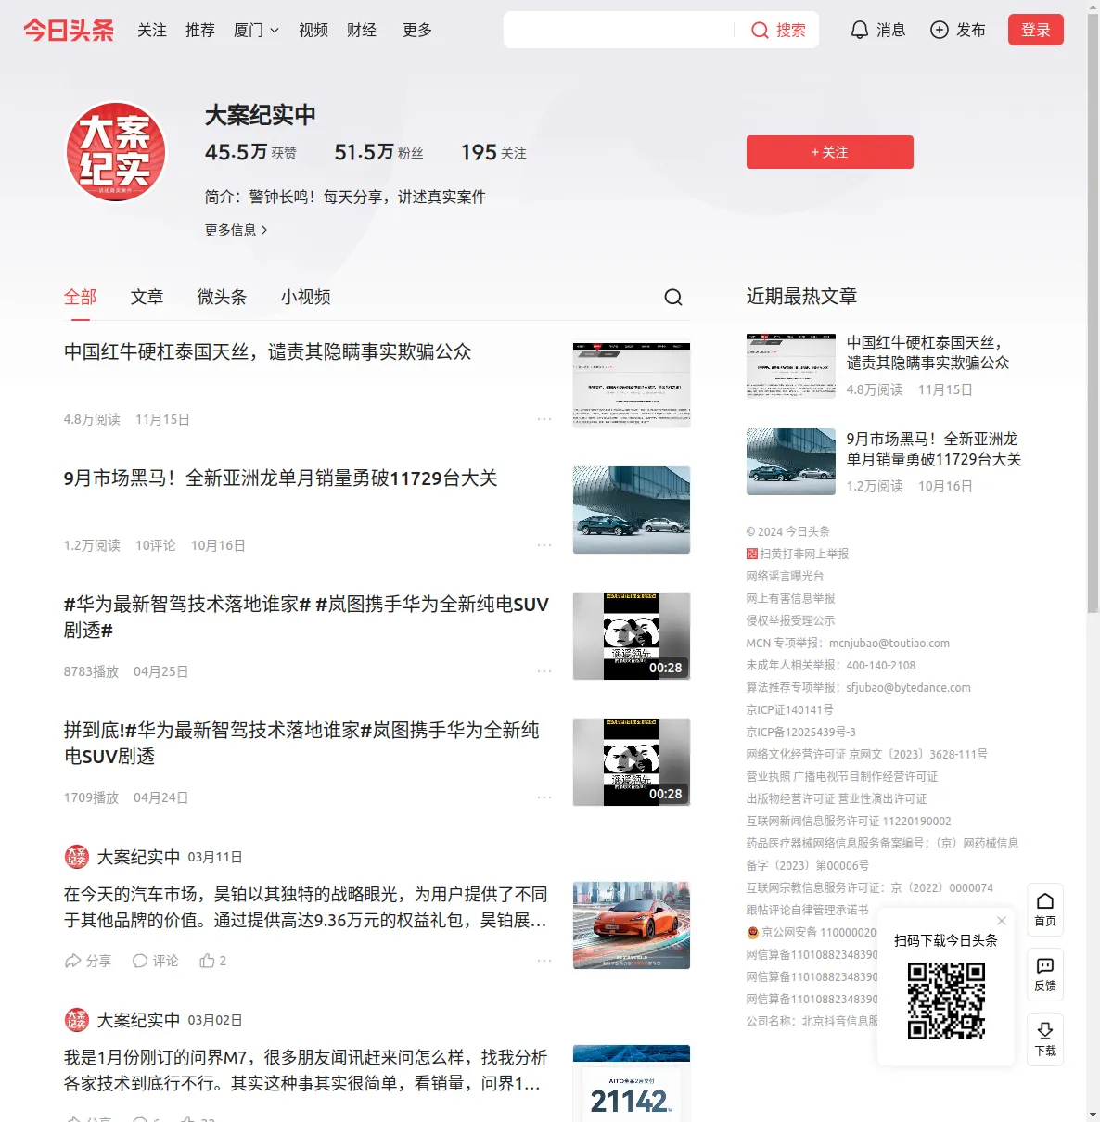Open article 9月市场黑马 in the feed
The image size is (1100, 1122).
[x=281, y=478]
